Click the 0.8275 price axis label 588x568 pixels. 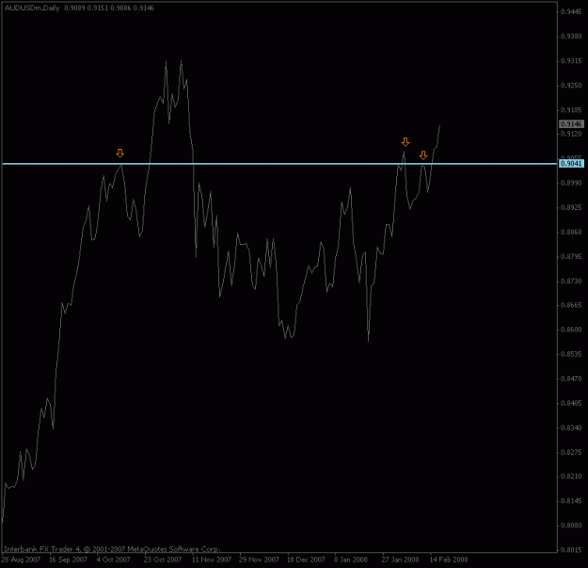571,452
